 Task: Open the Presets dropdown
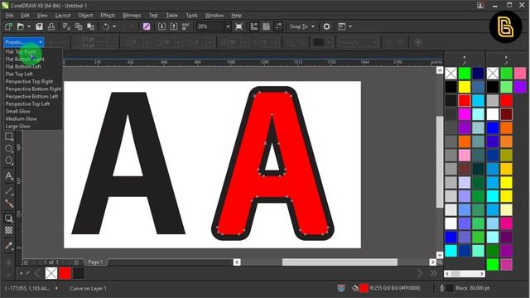click(x=24, y=42)
